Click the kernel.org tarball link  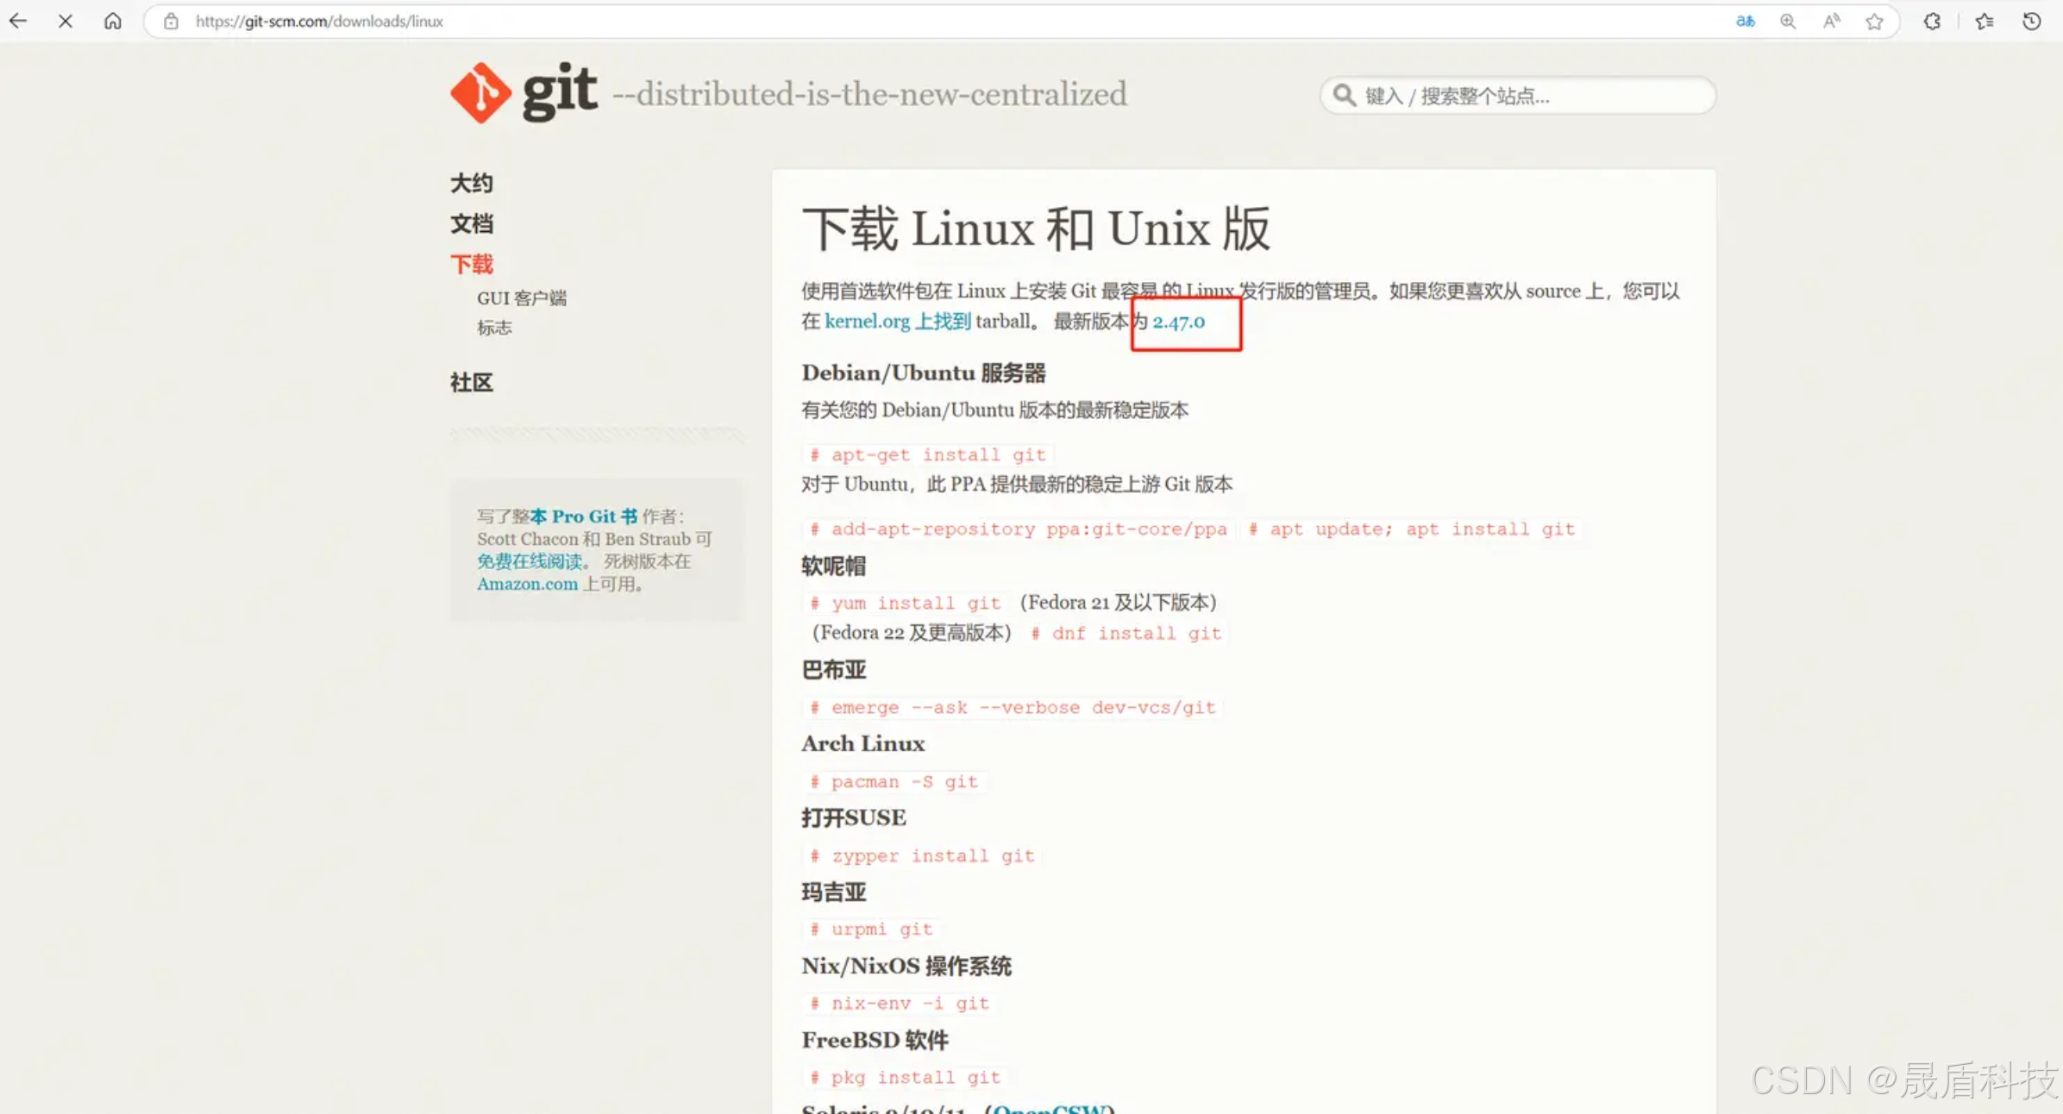click(897, 322)
